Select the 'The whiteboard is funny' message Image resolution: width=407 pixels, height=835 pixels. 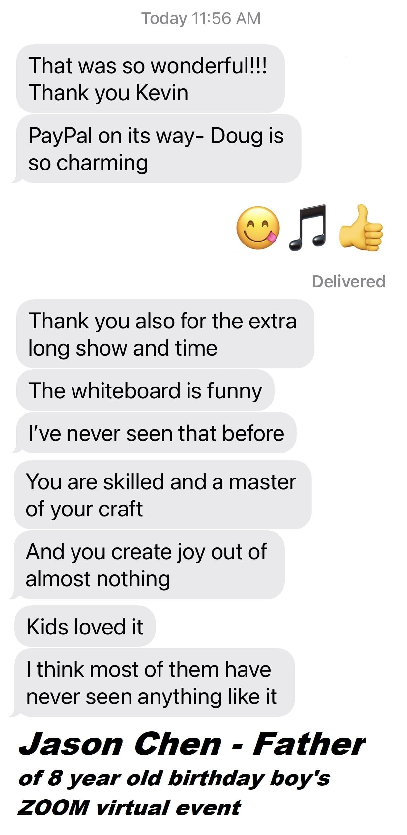point(145,390)
